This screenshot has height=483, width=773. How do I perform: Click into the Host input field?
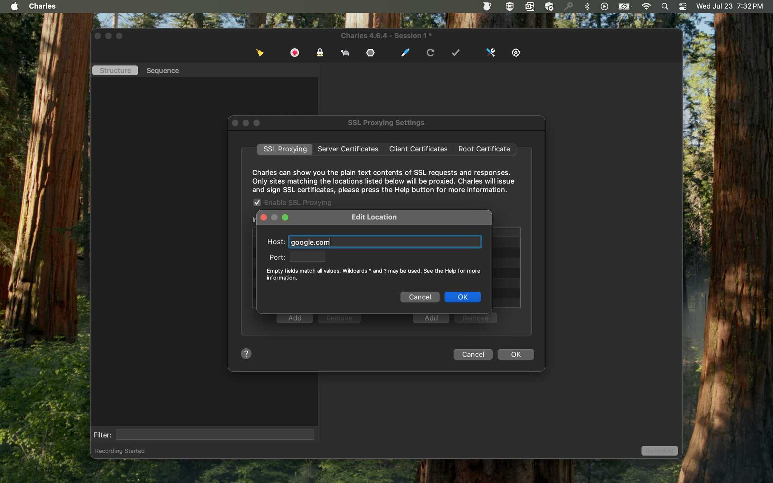click(x=385, y=242)
